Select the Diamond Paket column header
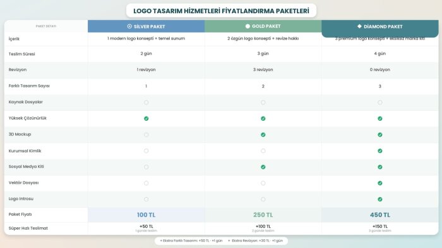This screenshot has height=248, width=442. tap(380, 28)
